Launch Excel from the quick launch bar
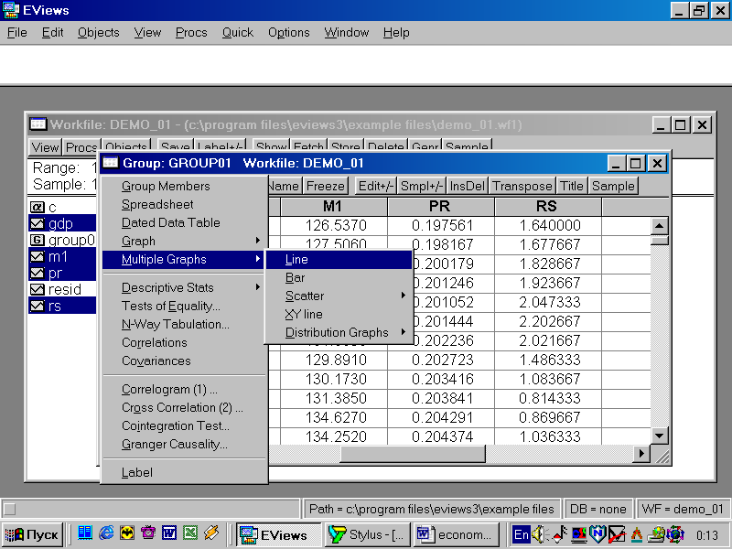The height and width of the screenshot is (549, 732). coord(190,533)
